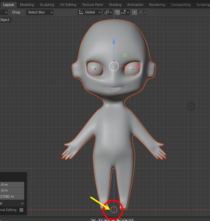
Task: Open the leftmost header dropdown beside Drag
Action: click(4, 12)
